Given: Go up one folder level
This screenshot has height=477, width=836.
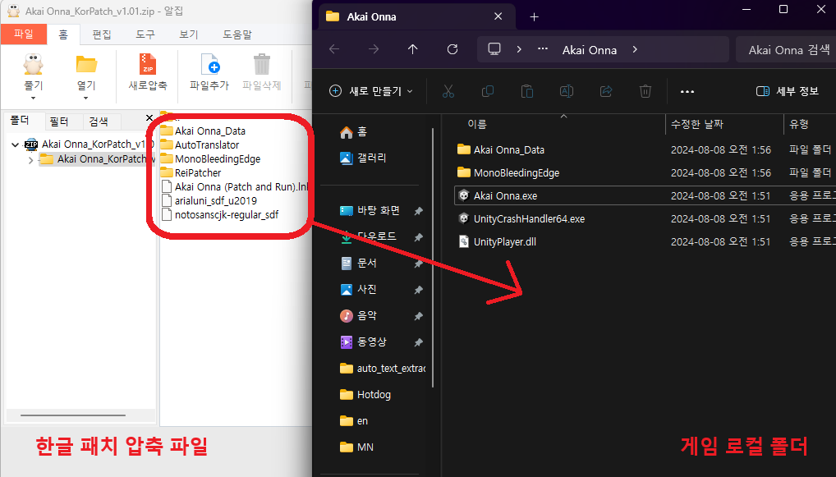Looking at the screenshot, I should (413, 49).
